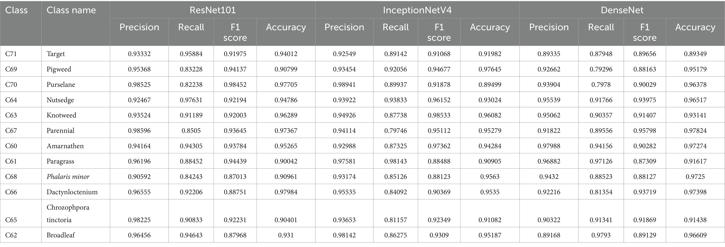Select the Class column header

pyautogui.click(x=16, y=10)
